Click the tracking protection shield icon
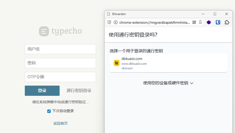 pos(109,22)
